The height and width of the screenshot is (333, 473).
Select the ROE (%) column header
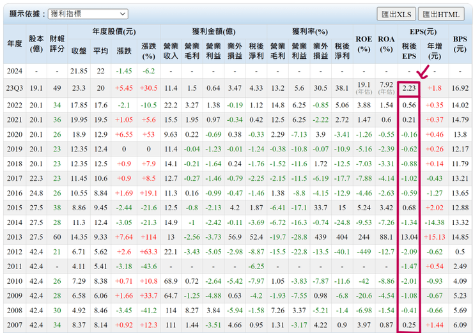[364, 43]
